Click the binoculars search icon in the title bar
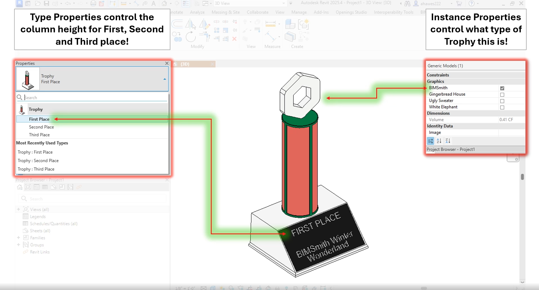The height and width of the screenshot is (290, 539). 407,3
